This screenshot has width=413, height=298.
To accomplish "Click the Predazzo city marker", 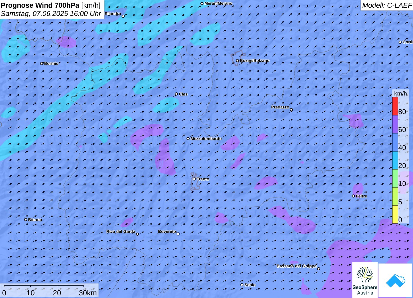I will pos(291,110).
